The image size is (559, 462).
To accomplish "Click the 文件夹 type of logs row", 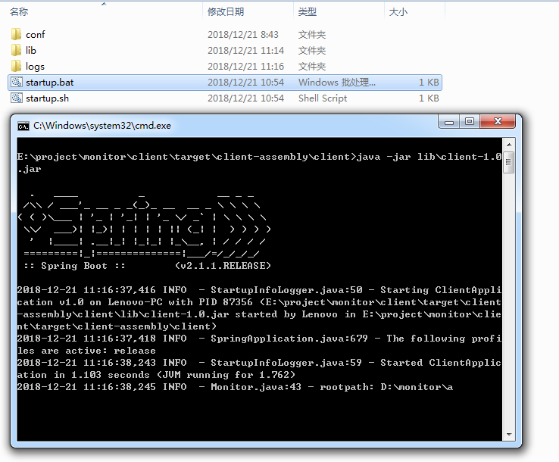I will pos(312,67).
